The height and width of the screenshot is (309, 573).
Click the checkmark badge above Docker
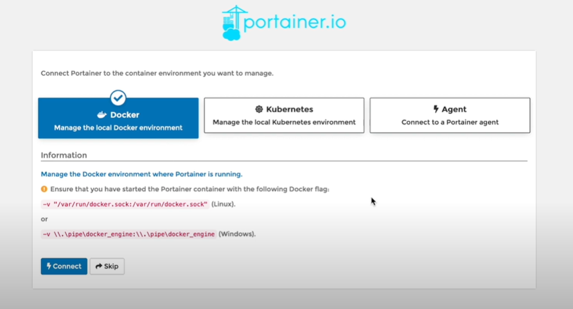click(x=118, y=98)
